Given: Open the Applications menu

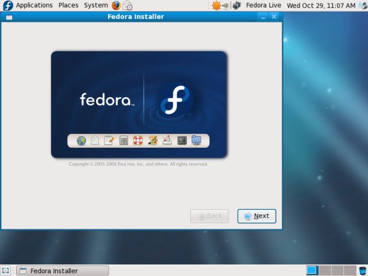Looking at the screenshot, I should pyautogui.click(x=34, y=5).
